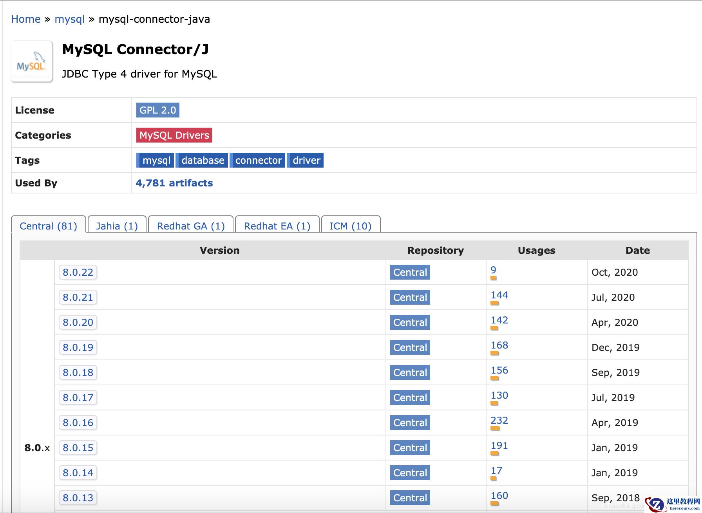This screenshot has width=702, height=513.
Task: Switch to the ICM (10) tab
Action: [x=351, y=226]
